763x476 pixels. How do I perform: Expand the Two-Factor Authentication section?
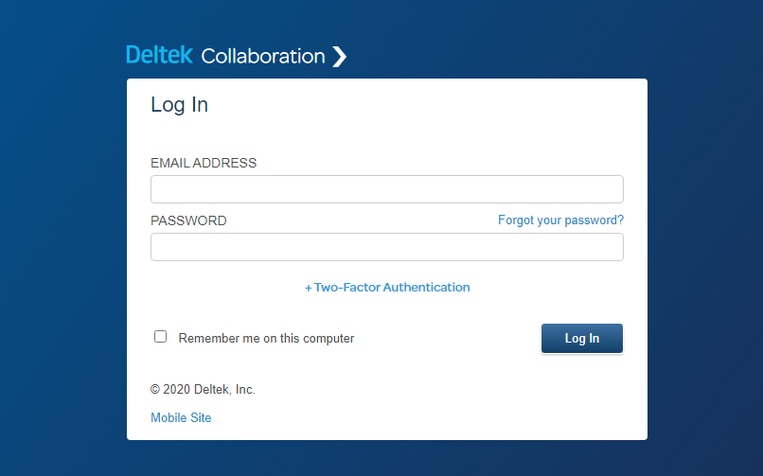387,288
